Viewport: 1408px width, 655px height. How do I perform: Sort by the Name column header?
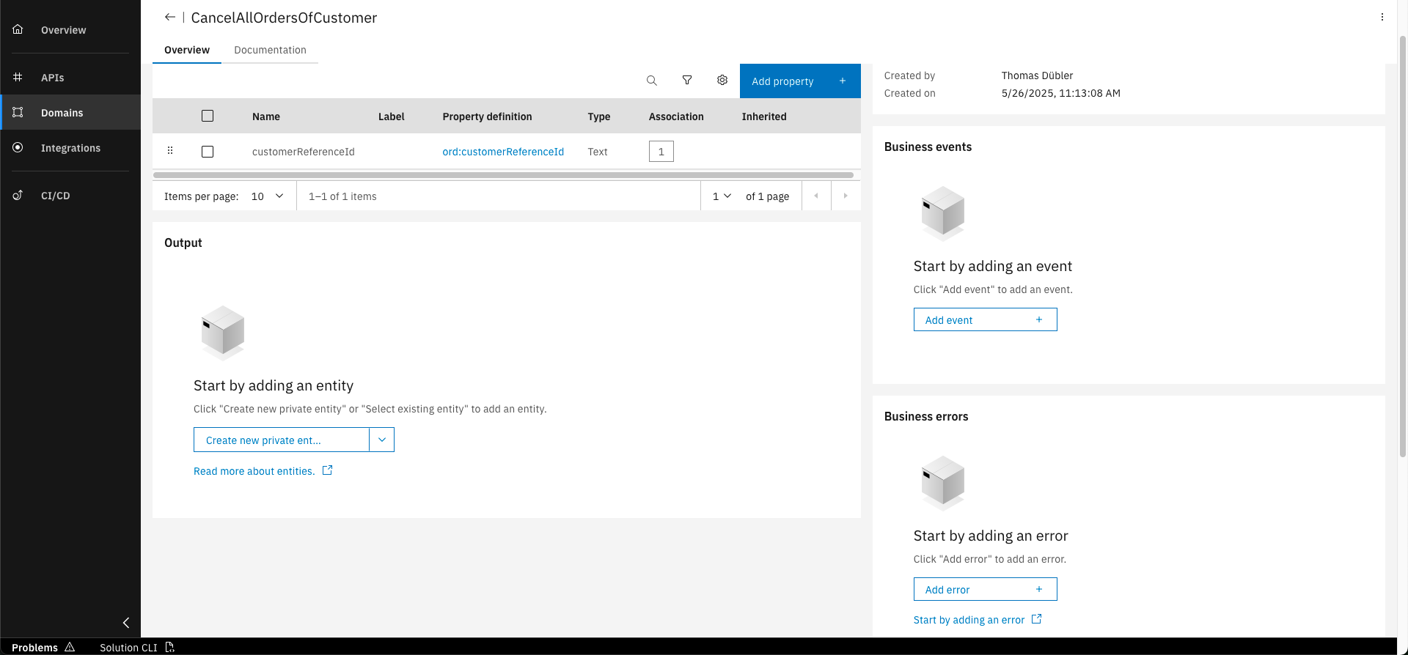pyautogui.click(x=266, y=116)
